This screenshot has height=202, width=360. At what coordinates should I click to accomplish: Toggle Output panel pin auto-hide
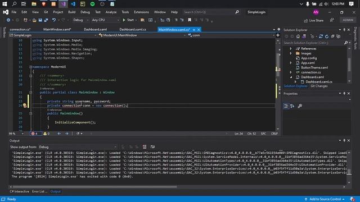[344, 140]
